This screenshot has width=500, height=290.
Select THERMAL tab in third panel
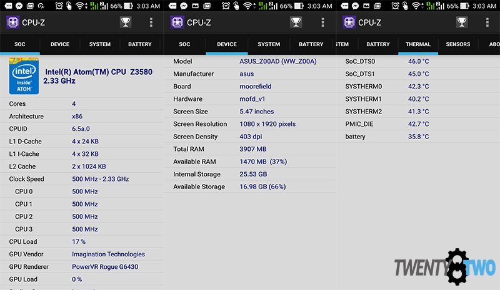(418, 44)
